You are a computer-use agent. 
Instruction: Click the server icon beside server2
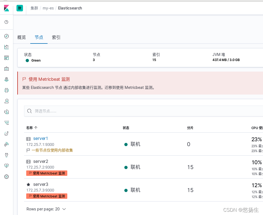click(28, 162)
